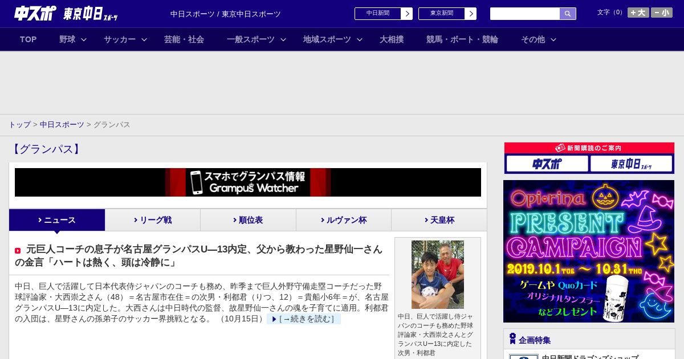Open article headline about 名古屋グランパスU—13内定
The image size is (684, 359).
pos(199,255)
